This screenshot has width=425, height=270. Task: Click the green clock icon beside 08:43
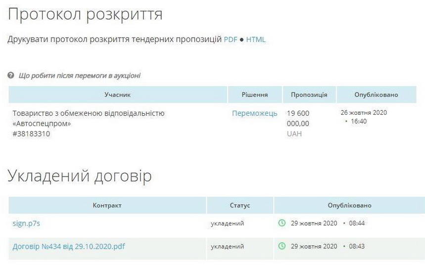282,246
